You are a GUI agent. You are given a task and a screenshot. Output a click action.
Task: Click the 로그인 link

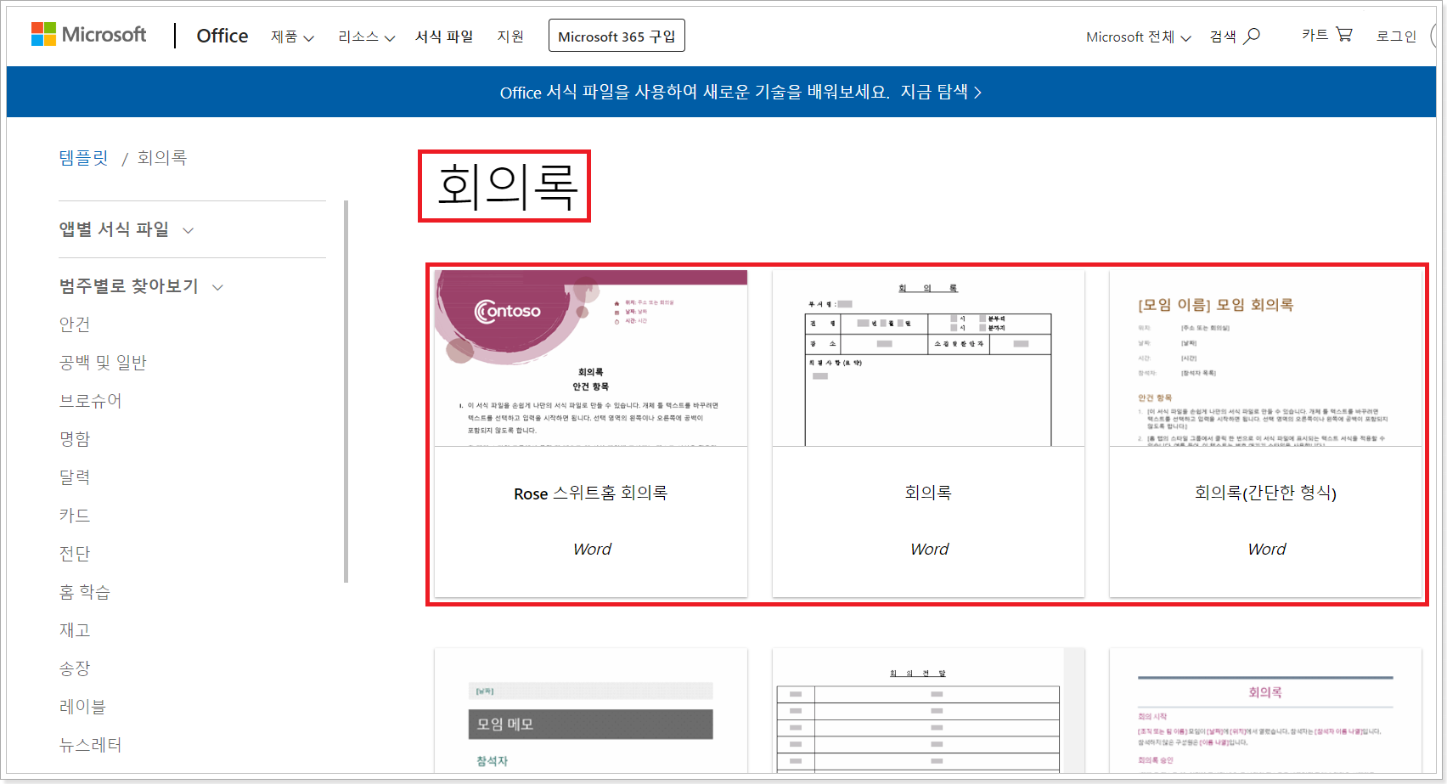click(1395, 37)
